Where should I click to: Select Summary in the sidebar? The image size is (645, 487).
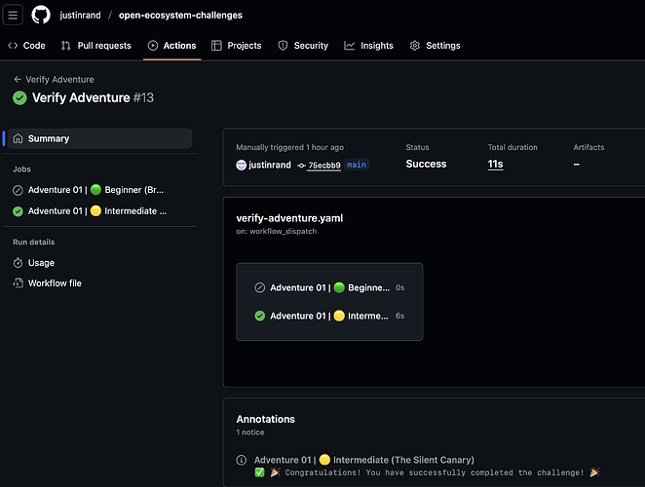(99, 138)
